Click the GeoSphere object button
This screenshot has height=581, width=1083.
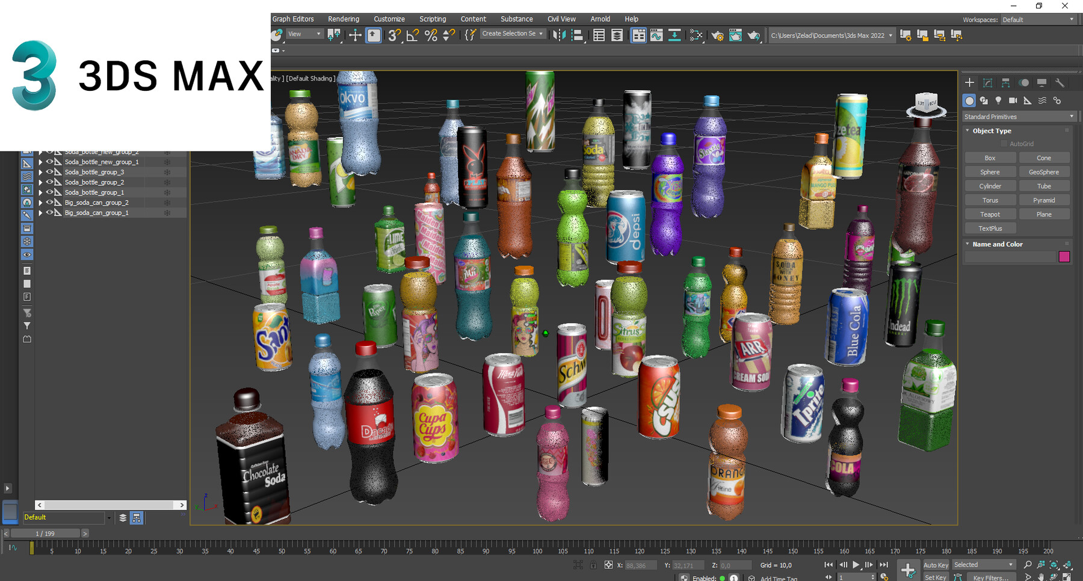[1044, 172]
